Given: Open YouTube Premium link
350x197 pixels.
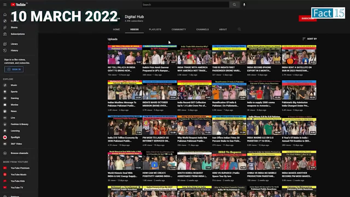Looking at the screenshot, I should (x=20, y=168).
